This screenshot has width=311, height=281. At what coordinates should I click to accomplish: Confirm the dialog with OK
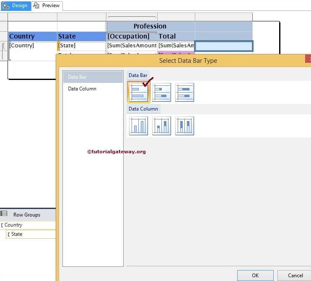coord(255,276)
